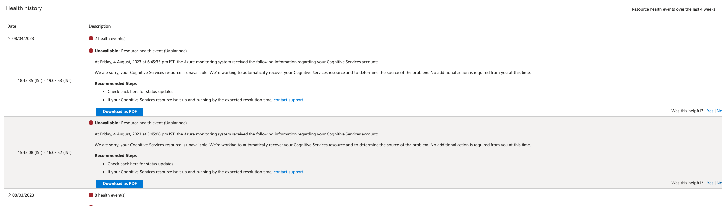The height and width of the screenshot is (206, 724).
Task: Click error icon beside "8 health event(s)"
Action: pyautogui.click(x=91, y=195)
